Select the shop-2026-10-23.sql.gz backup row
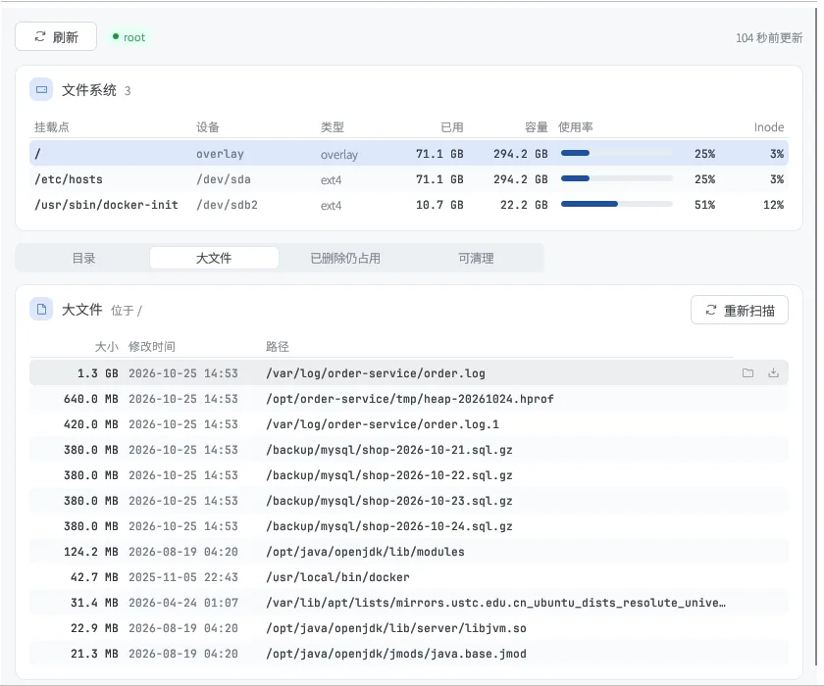Viewport: 824px width, 686px height. (x=409, y=501)
